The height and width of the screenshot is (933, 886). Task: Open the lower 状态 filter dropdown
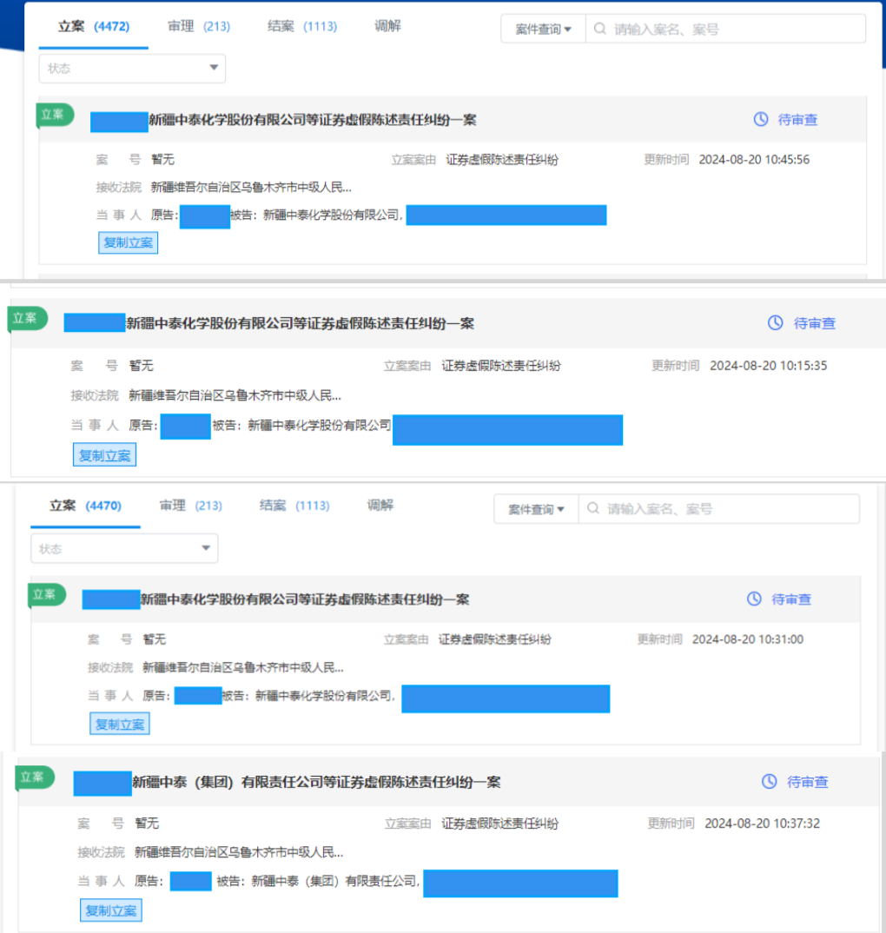point(123,548)
